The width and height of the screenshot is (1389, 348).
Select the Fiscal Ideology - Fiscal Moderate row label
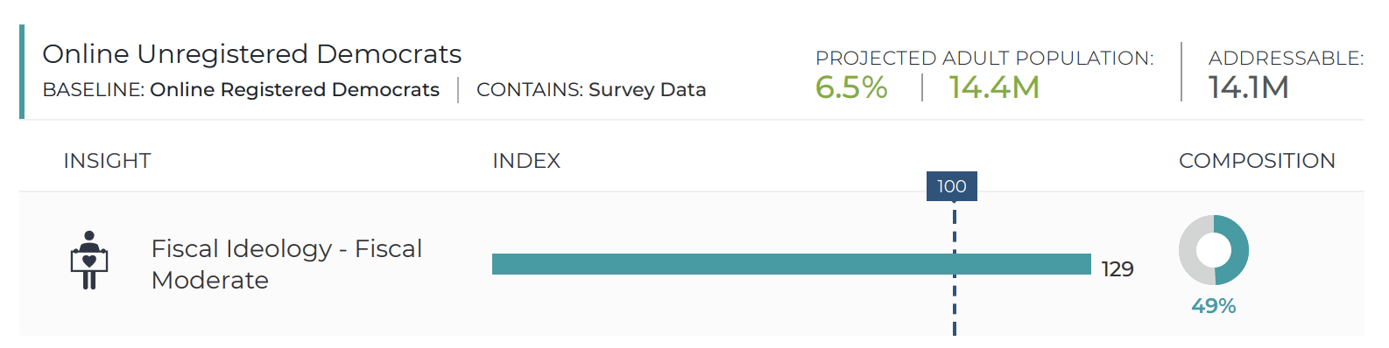[x=286, y=264]
